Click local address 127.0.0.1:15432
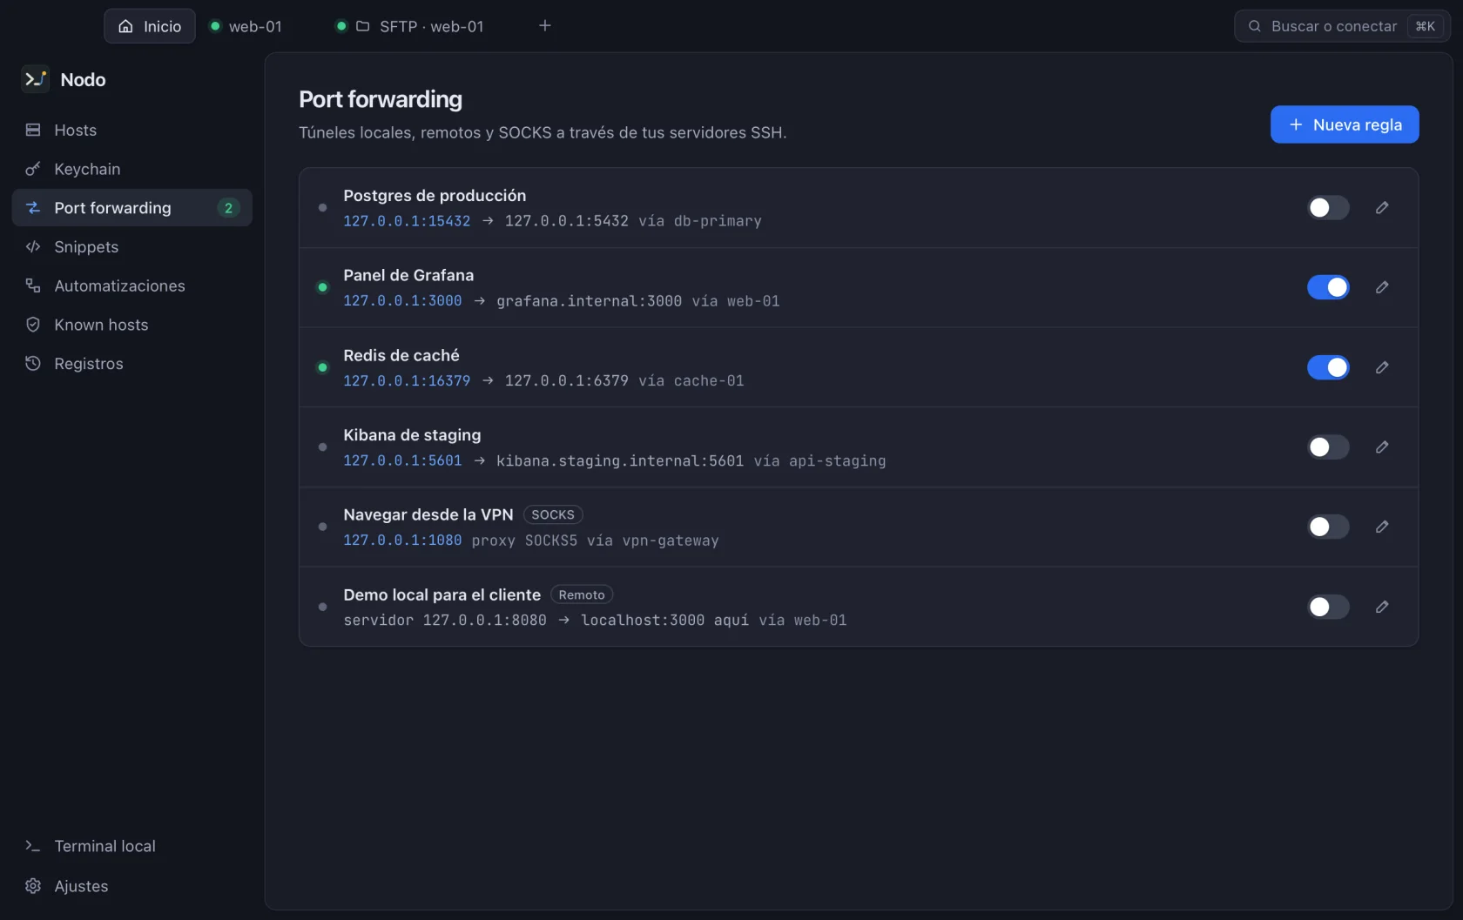Image resolution: width=1463 pixels, height=920 pixels. point(407,221)
